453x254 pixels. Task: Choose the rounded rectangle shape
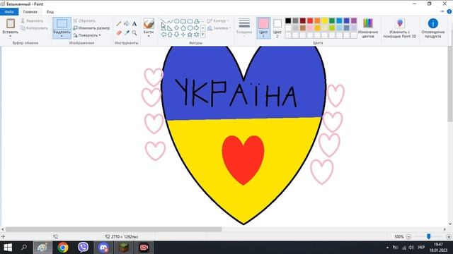pos(190,21)
